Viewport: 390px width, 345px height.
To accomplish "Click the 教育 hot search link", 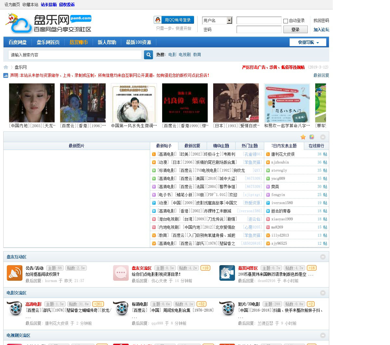I will pyautogui.click(x=197, y=55).
